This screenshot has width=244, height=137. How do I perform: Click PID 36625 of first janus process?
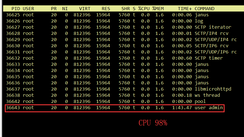tap(13, 15)
